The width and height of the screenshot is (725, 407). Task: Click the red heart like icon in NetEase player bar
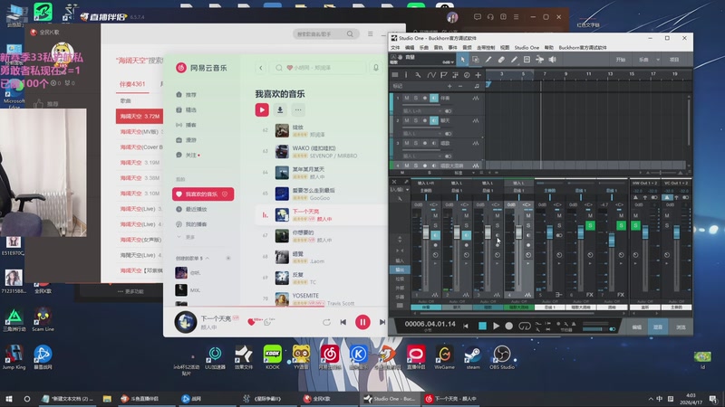[252, 322]
